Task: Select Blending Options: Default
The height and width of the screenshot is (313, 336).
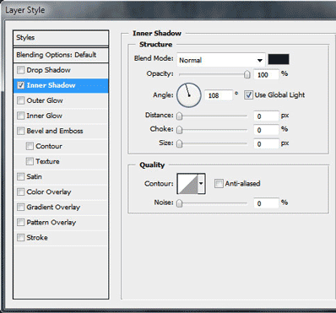Action: (x=61, y=55)
